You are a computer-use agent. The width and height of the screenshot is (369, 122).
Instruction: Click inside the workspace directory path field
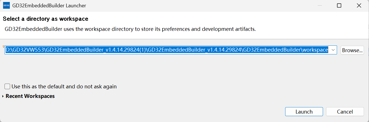[171, 50]
